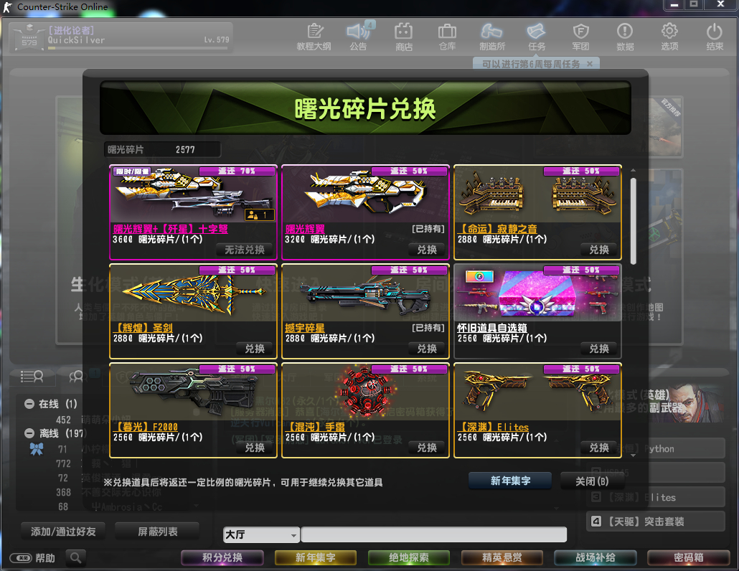Open the 精英悬赏 bottom tab

(x=502, y=558)
